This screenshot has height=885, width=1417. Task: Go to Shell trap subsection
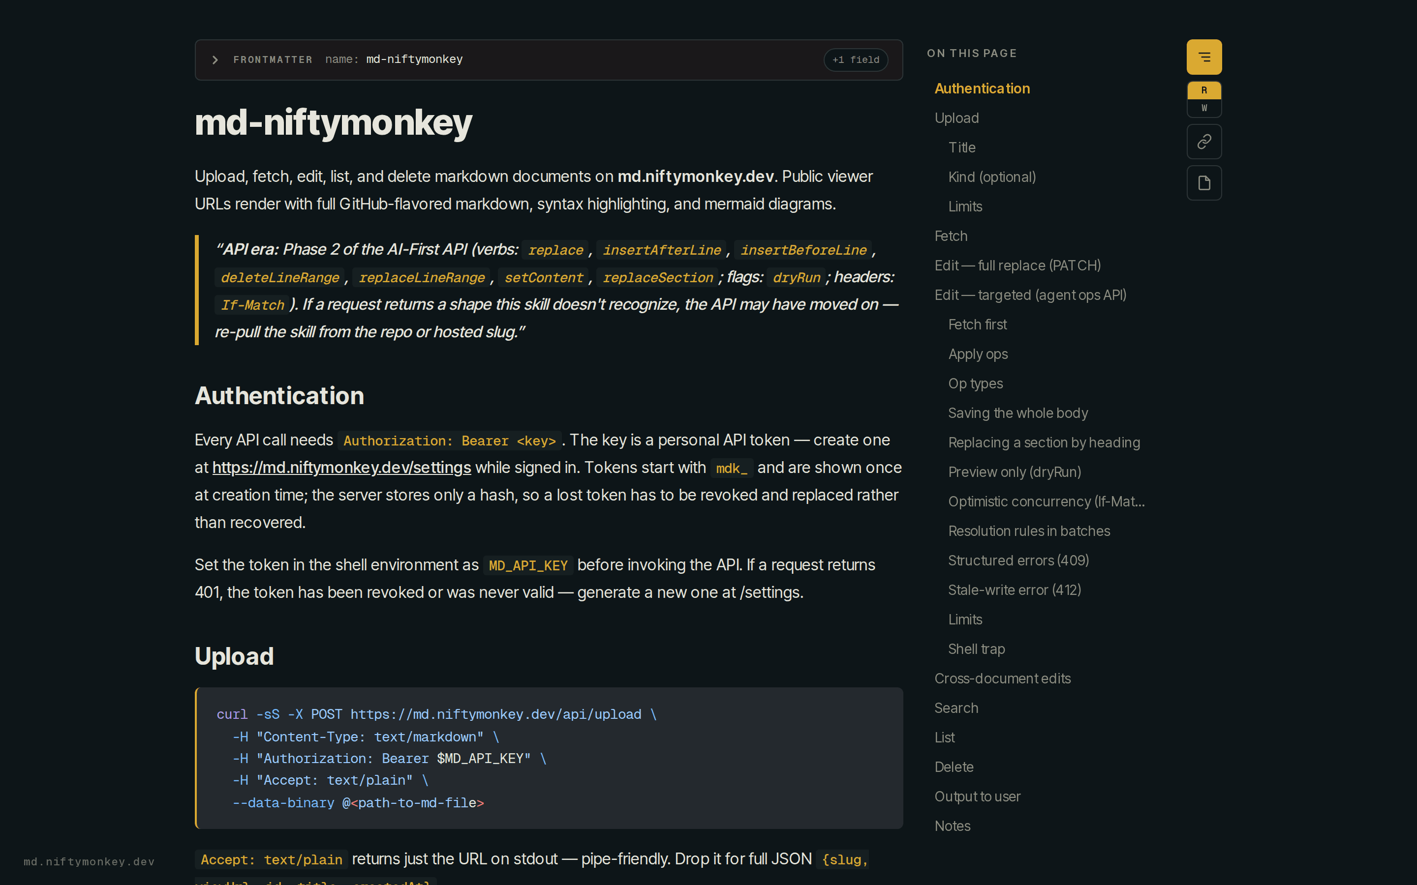[x=976, y=649]
